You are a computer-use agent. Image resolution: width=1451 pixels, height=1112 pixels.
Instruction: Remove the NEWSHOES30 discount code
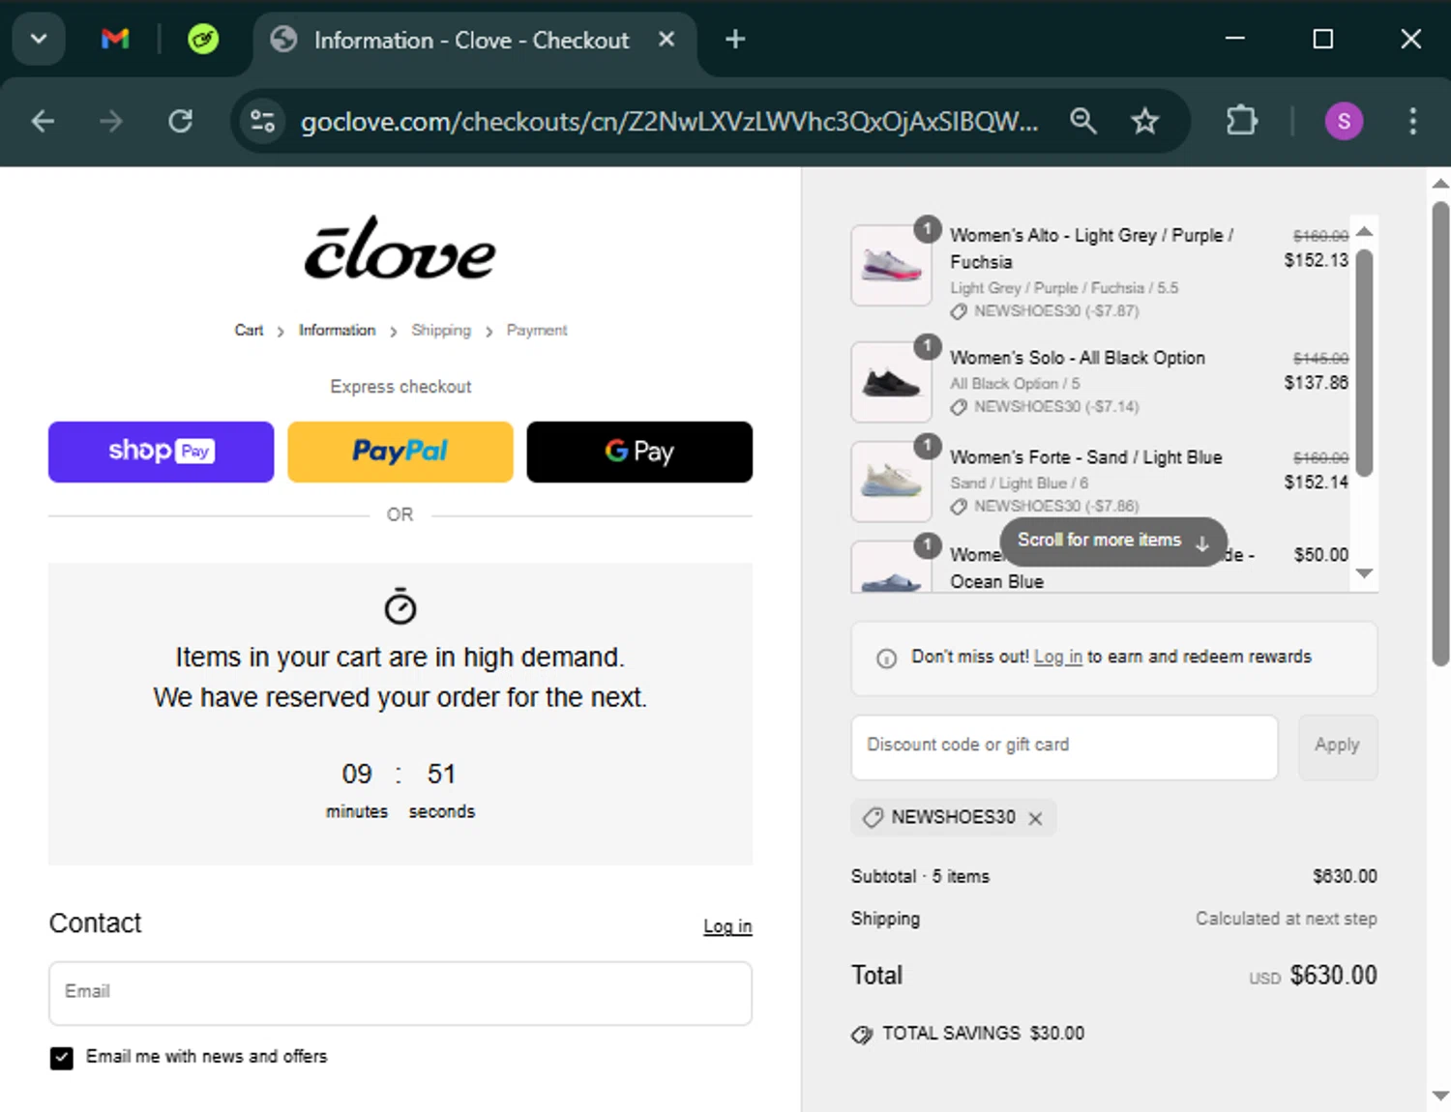(1035, 818)
